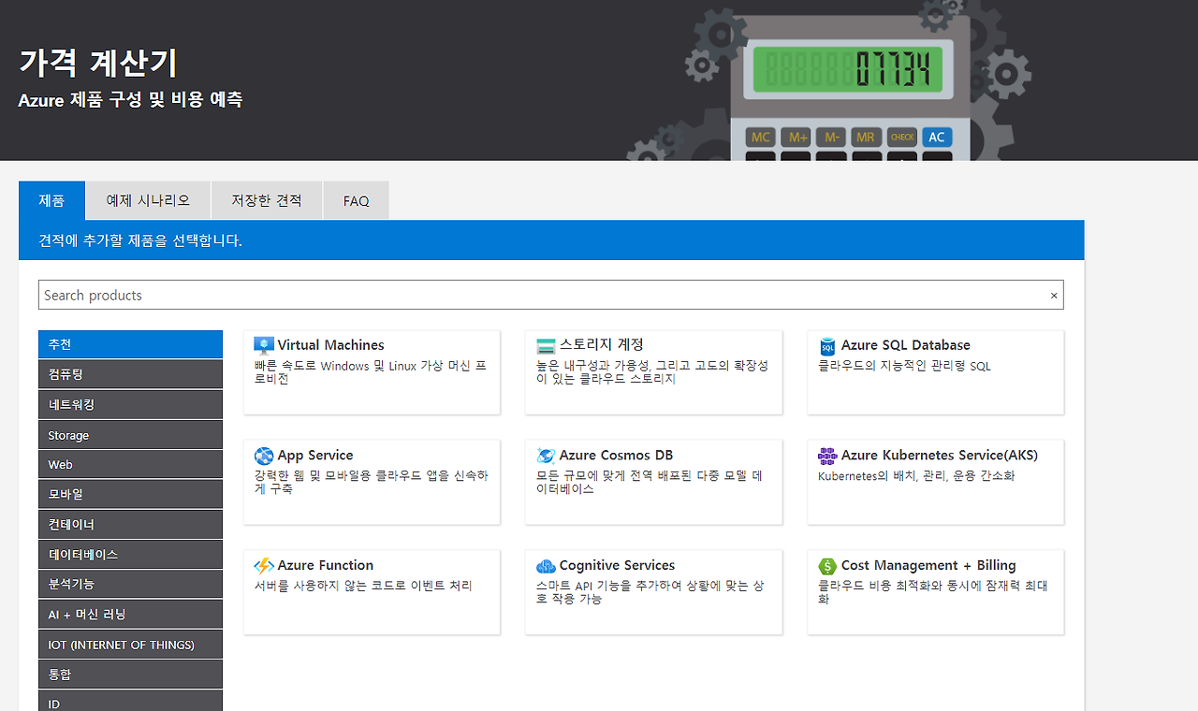The image size is (1198, 711).
Task: Select the 데이터베이스 category
Action: click(x=130, y=554)
